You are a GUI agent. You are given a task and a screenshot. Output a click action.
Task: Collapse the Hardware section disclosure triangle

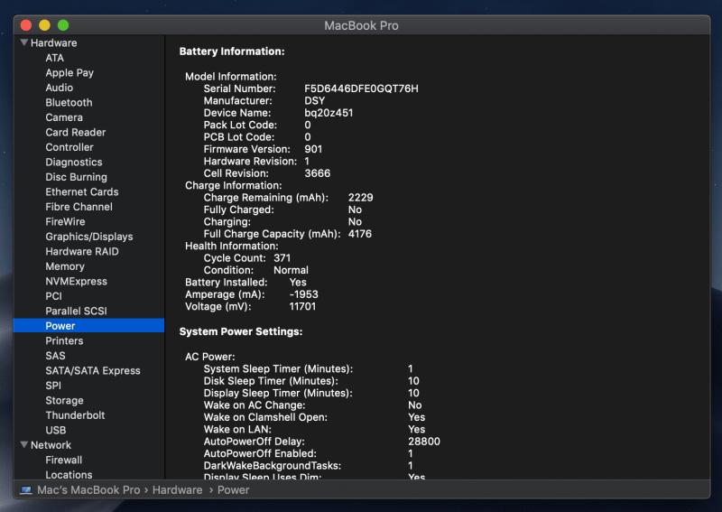(x=24, y=42)
